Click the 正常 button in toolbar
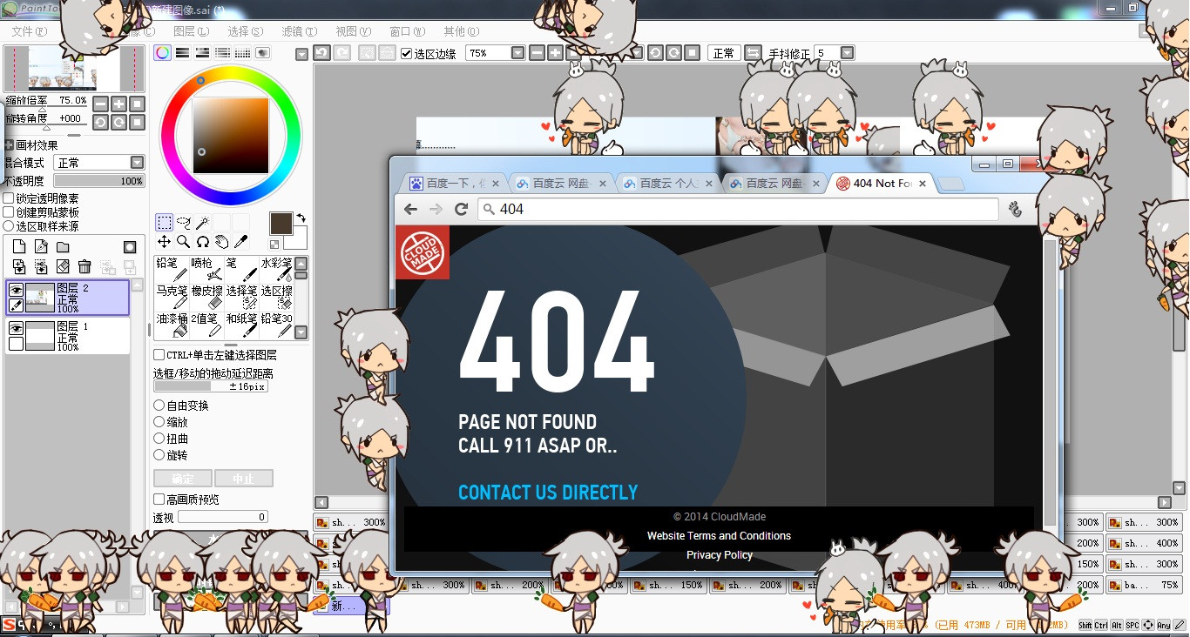 coord(724,53)
